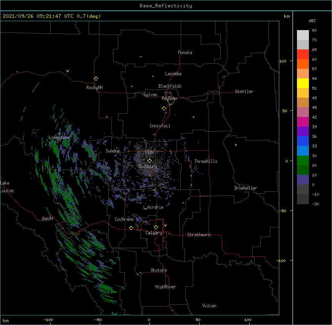
Task: Click the white asterisk marker east of Innisfail
Action: coord(193,117)
